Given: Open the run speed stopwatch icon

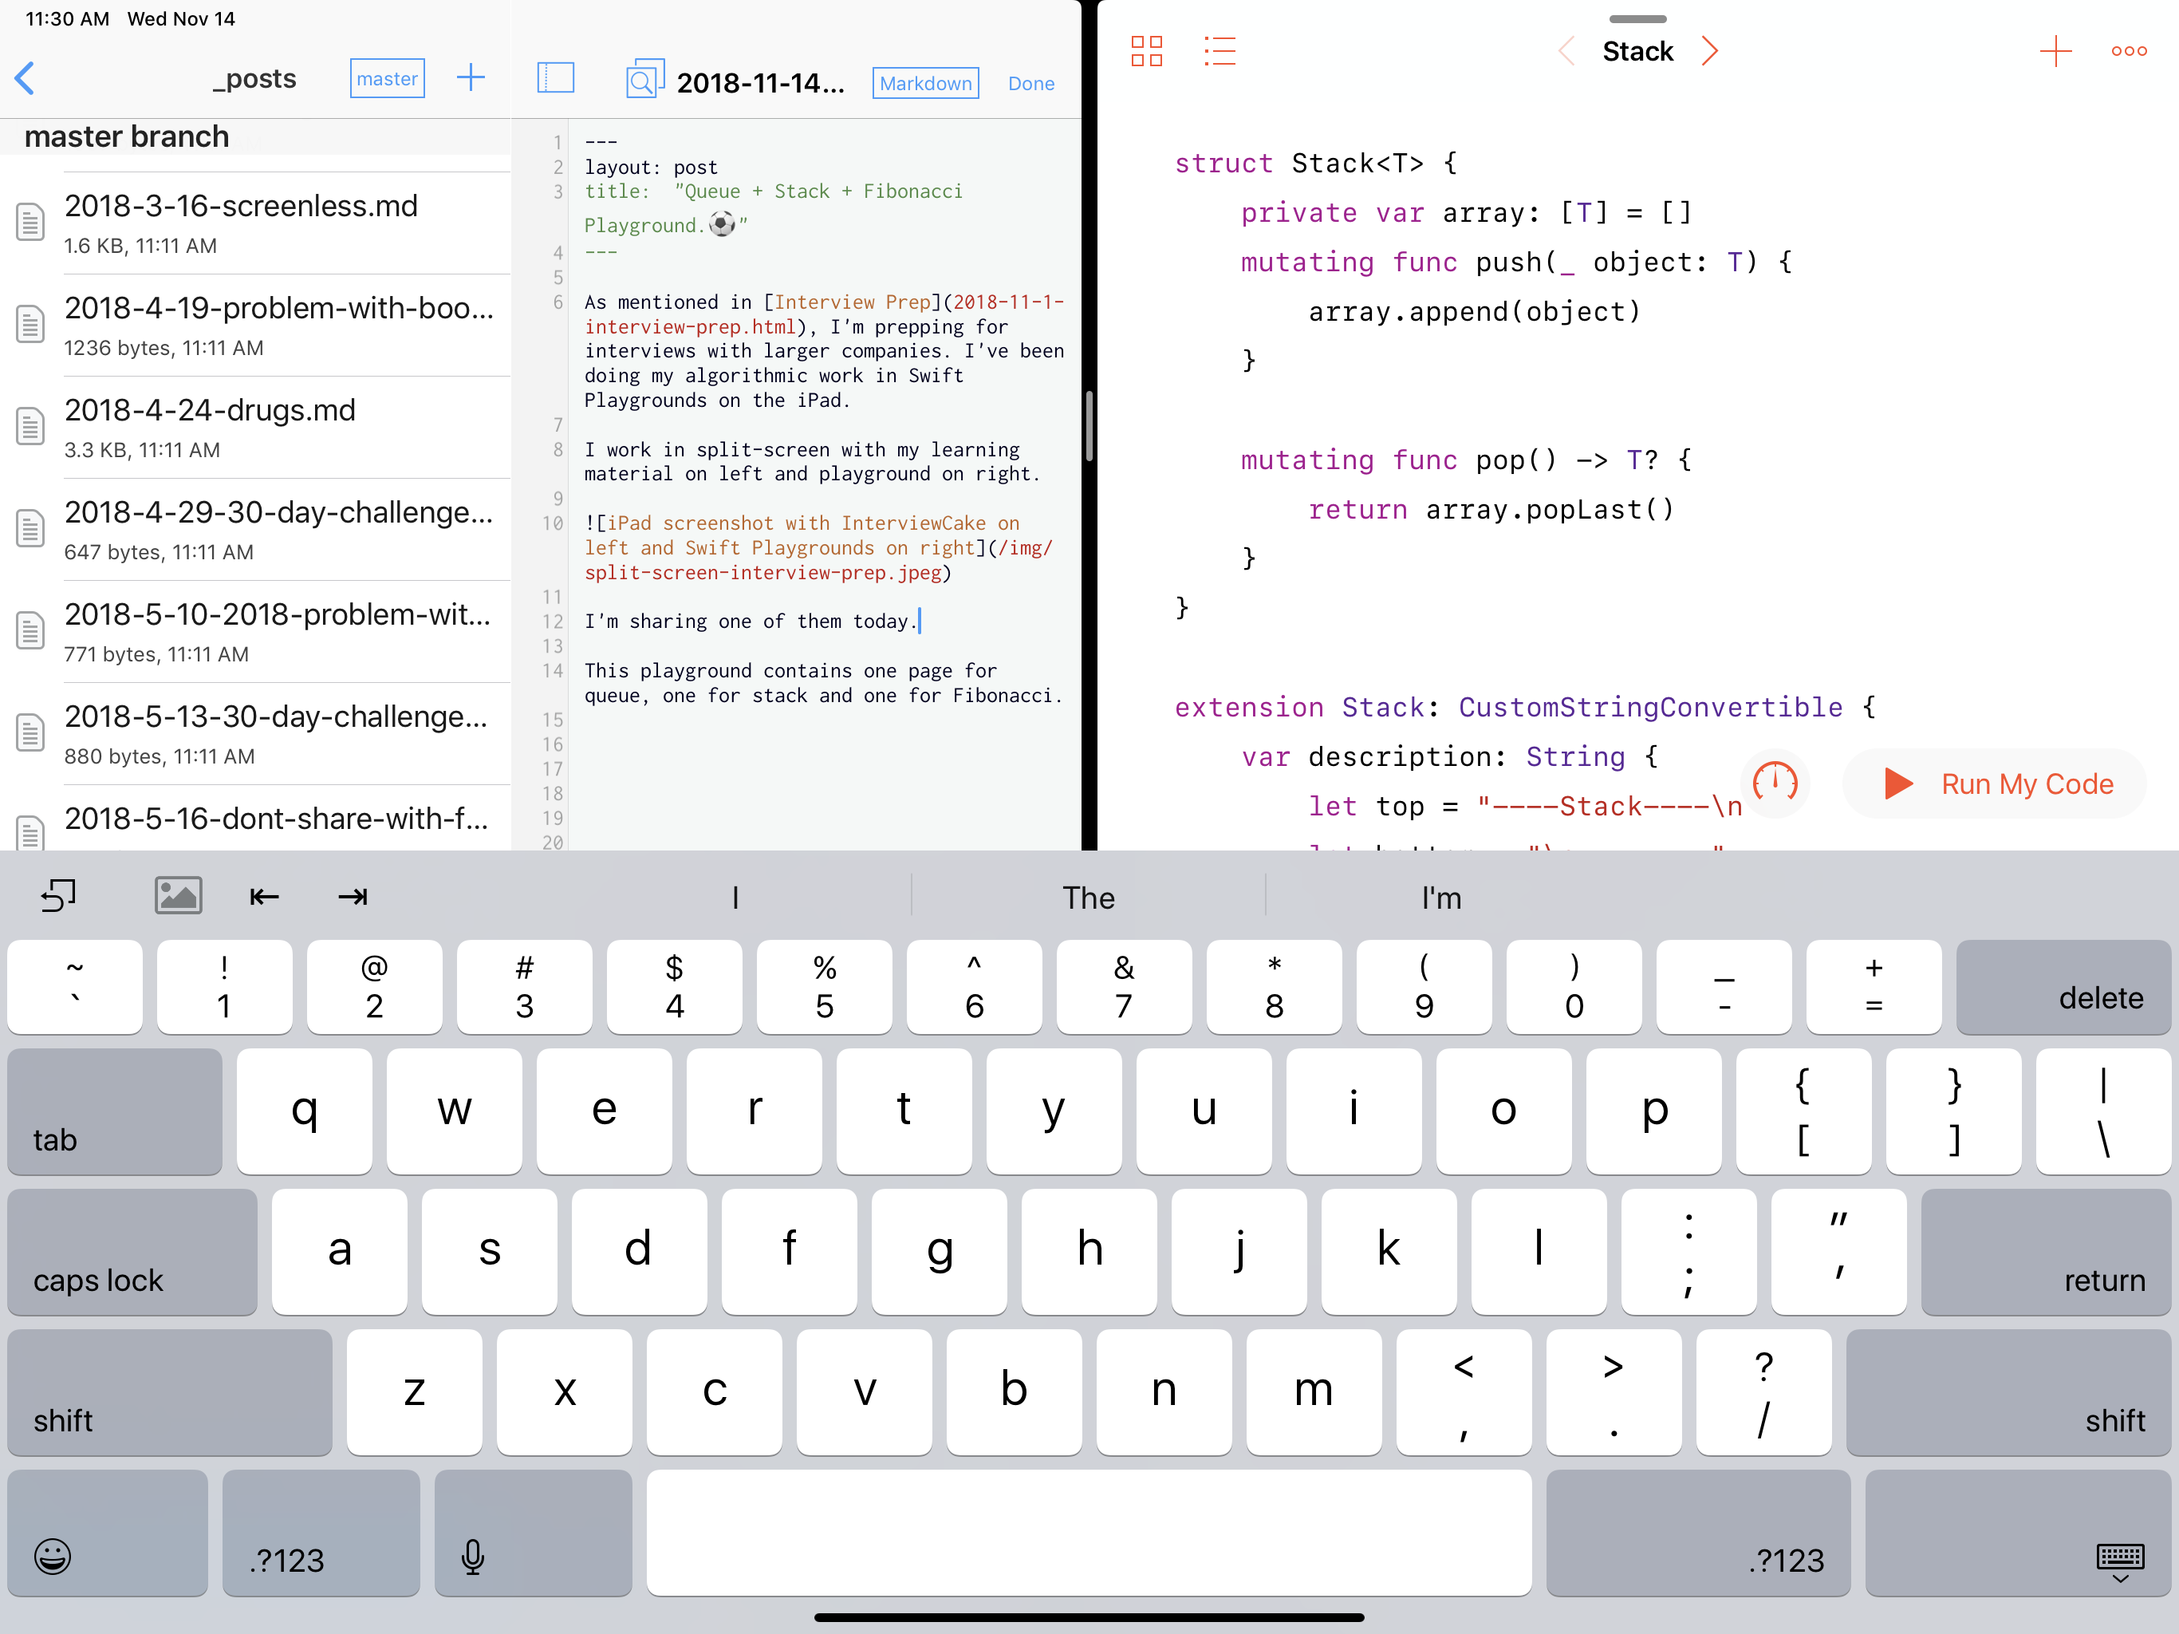Looking at the screenshot, I should pos(1775,784).
